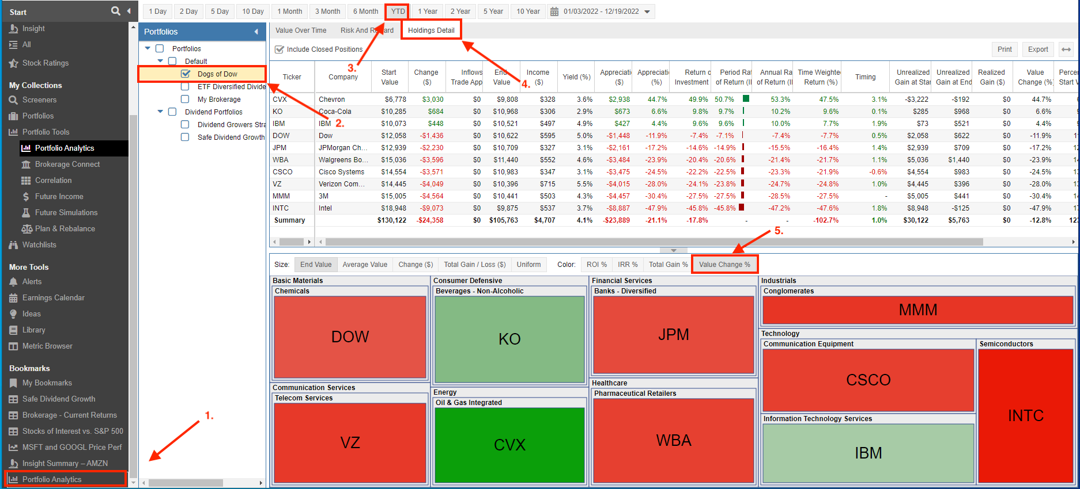Open Watchlists binoculars icon
This screenshot has height=489, width=1080.
click(13, 245)
